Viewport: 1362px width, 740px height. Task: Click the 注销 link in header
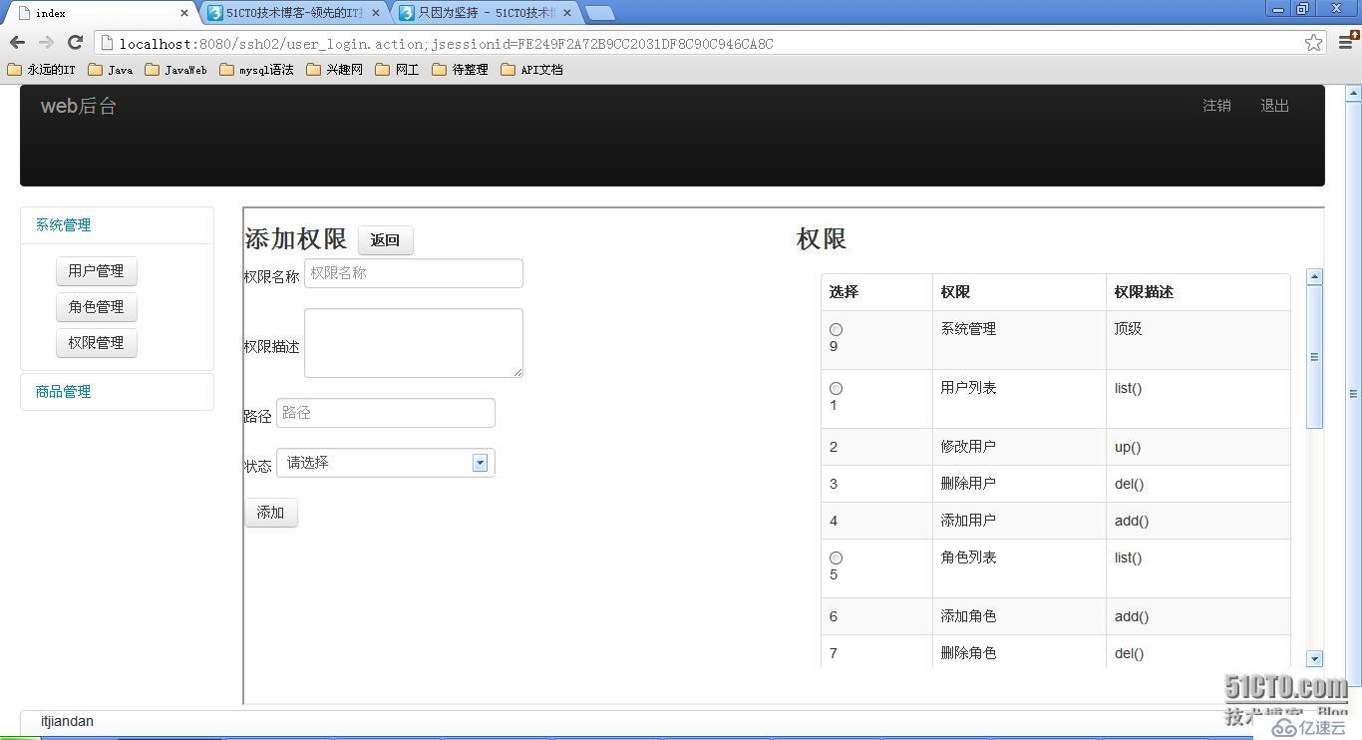pyautogui.click(x=1216, y=106)
